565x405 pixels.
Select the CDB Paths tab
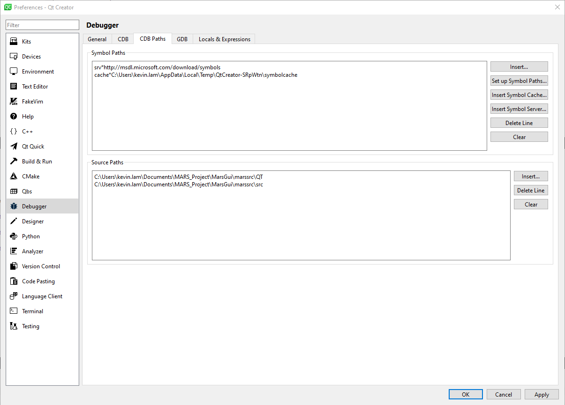[152, 39]
